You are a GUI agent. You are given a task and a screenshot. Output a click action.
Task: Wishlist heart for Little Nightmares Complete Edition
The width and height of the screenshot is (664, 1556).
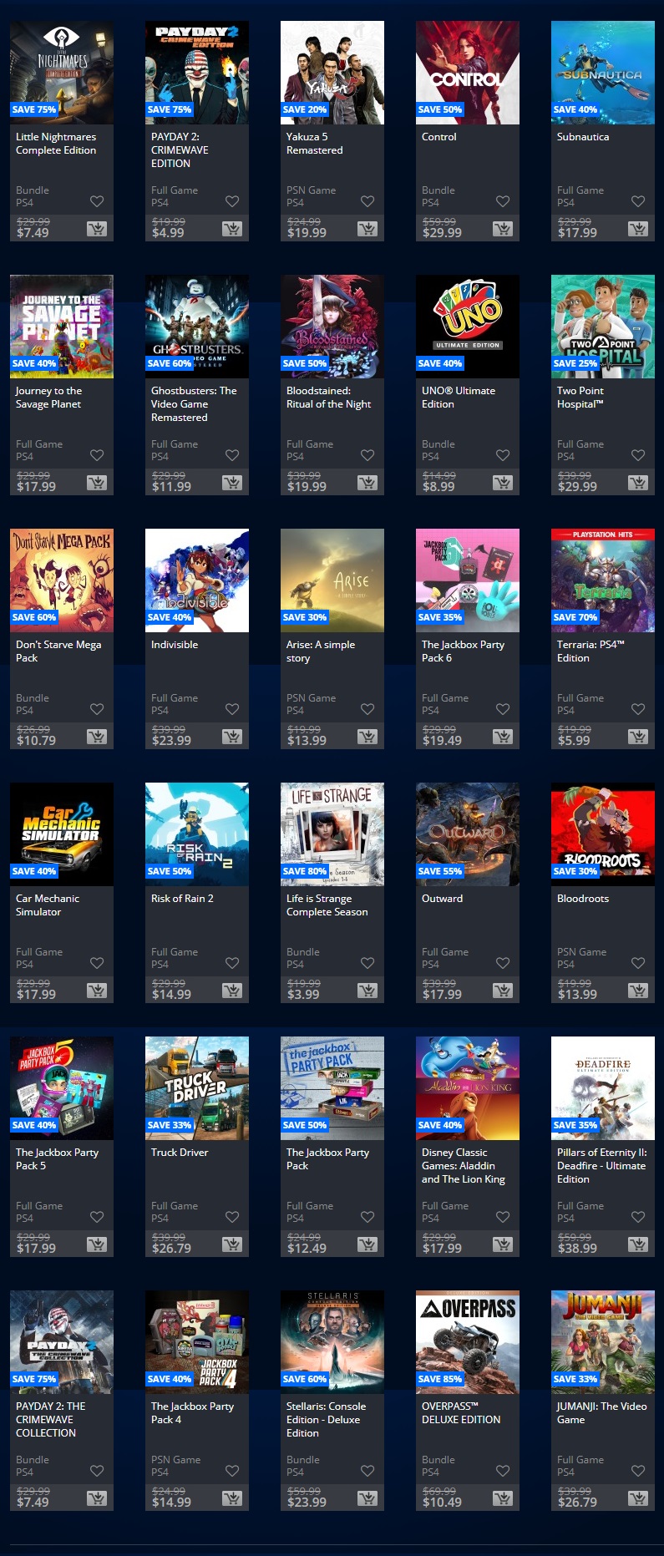click(97, 201)
